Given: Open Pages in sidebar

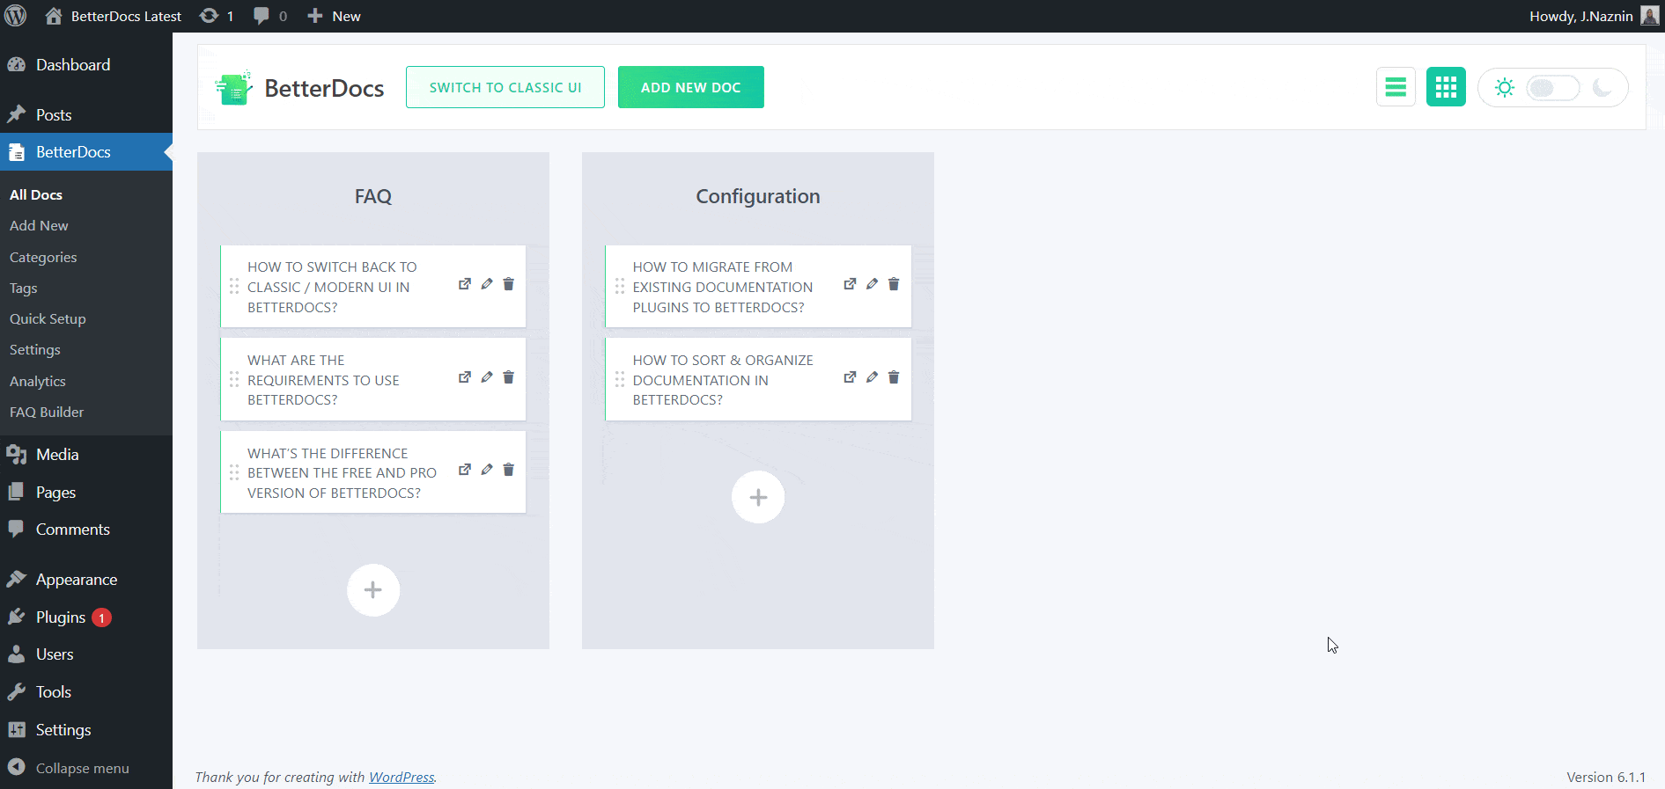Looking at the screenshot, I should (x=86, y=492).
